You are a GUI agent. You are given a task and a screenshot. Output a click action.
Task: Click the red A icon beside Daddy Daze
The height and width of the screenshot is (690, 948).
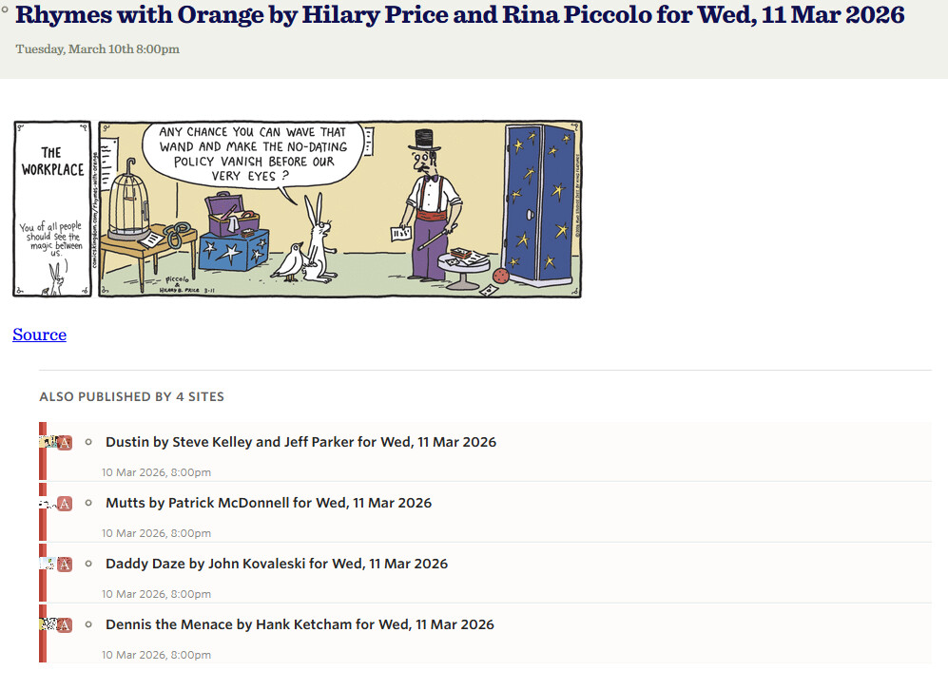click(65, 565)
